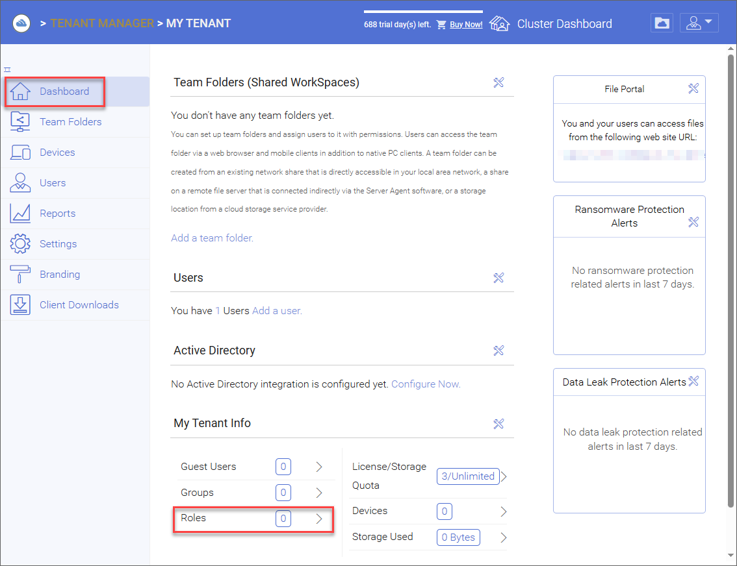Expand the Guest Users row chevron

tap(319, 467)
